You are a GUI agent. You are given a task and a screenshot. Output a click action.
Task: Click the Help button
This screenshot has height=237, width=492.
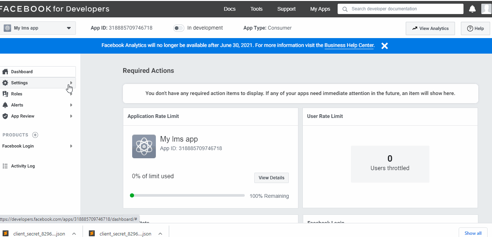point(475,28)
